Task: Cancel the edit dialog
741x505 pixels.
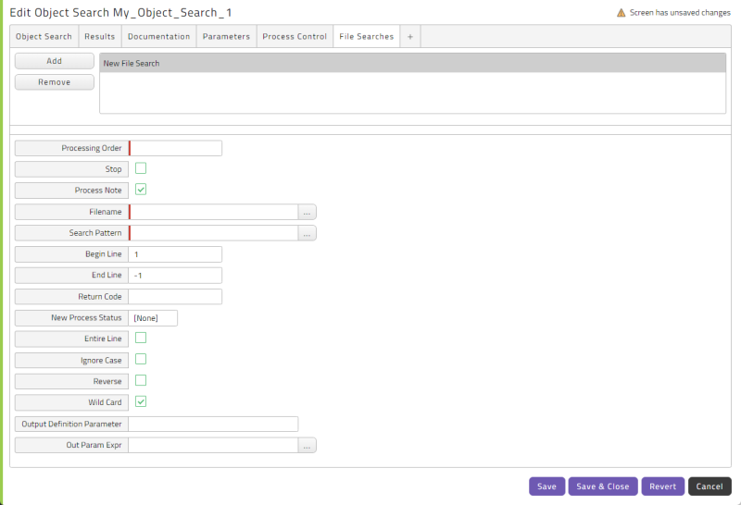Action: (x=710, y=487)
